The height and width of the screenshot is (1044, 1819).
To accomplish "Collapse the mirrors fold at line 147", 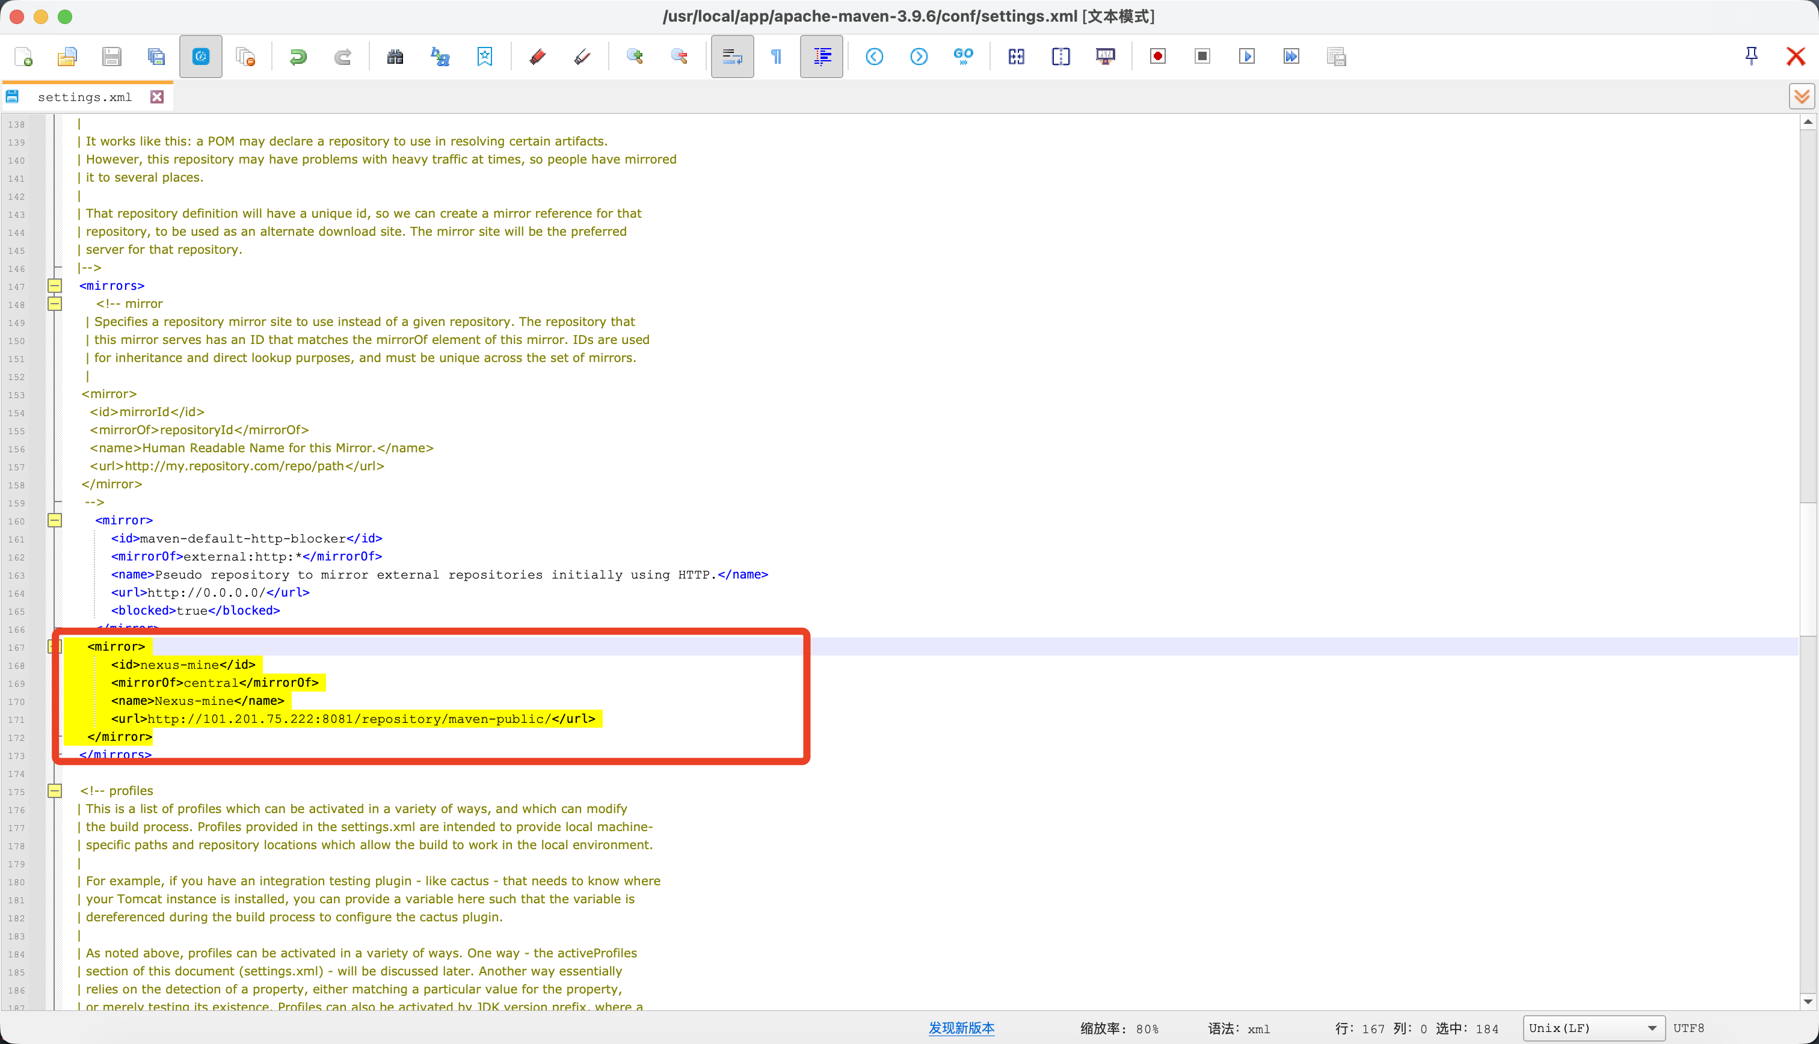I will click(55, 286).
